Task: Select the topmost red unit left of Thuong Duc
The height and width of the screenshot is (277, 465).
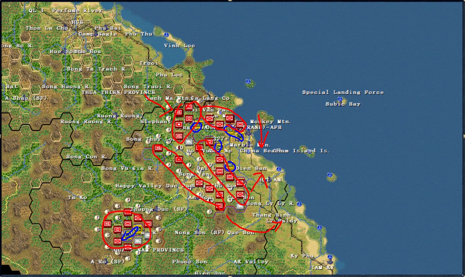Action: [128, 212]
